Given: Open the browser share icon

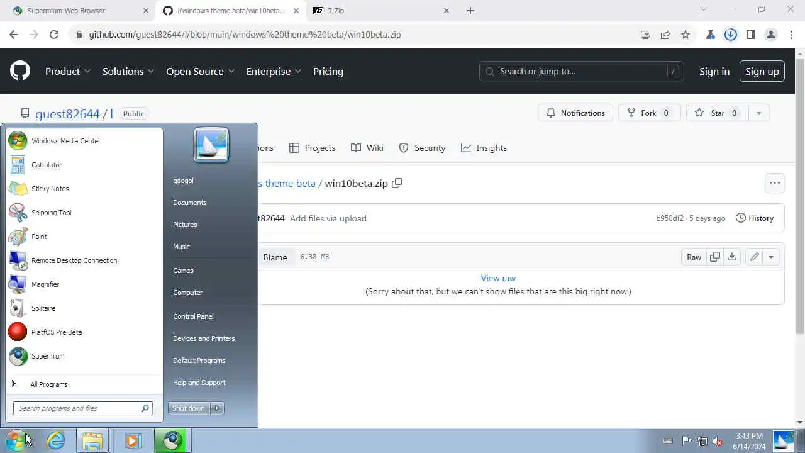Looking at the screenshot, I should pos(665,35).
